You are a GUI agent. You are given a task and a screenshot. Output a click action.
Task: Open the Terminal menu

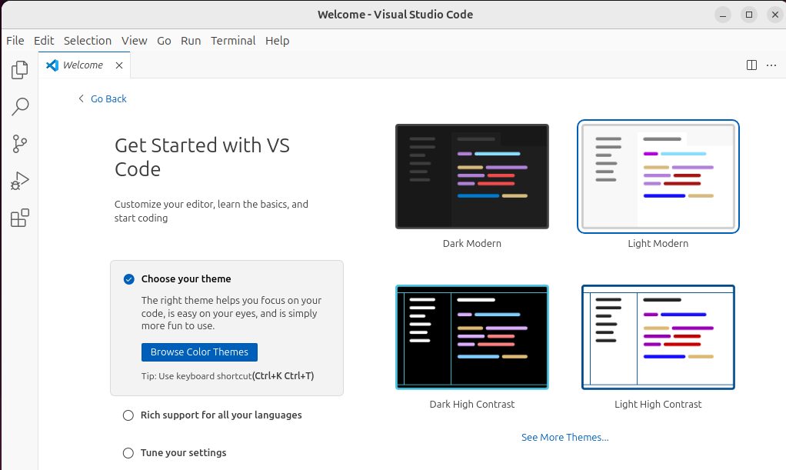[x=233, y=41]
